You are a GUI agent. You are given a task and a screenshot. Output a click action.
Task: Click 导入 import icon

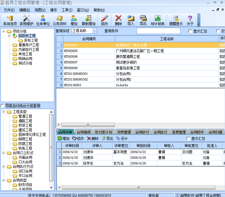pos(131,20)
